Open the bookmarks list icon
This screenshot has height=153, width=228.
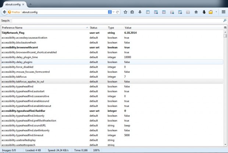tap(132, 12)
